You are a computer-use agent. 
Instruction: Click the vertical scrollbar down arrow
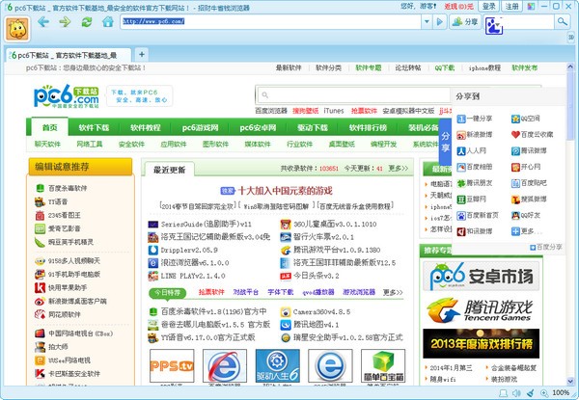(x=570, y=381)
